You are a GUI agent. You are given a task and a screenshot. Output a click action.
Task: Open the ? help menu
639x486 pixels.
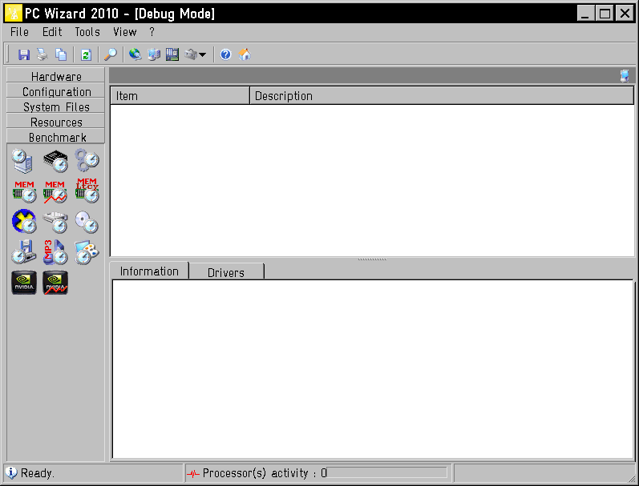[152, 32]
